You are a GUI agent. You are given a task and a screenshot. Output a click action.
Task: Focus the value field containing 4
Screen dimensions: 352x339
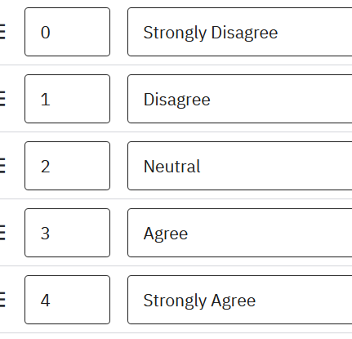[x=67, y=300]
